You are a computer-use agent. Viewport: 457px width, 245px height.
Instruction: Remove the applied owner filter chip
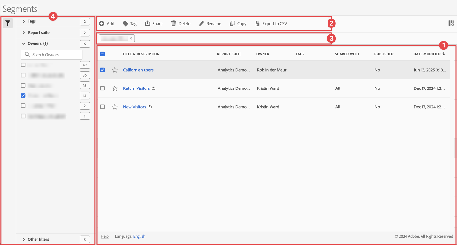tap(131, 38)
